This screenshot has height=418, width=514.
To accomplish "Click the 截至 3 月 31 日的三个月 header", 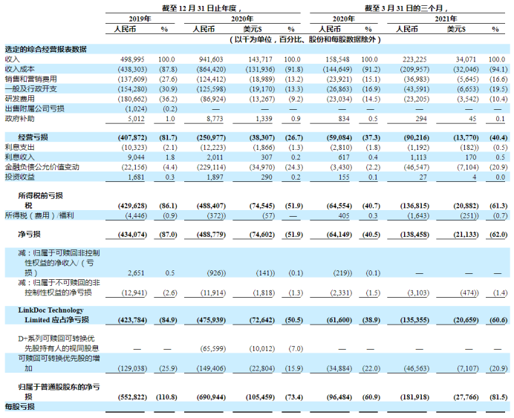I will point(406,8).
